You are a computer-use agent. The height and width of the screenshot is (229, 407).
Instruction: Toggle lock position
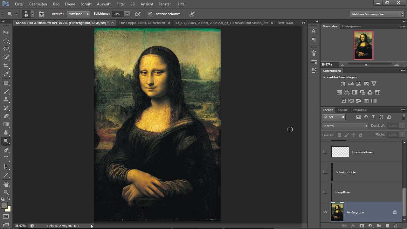coord(354,135)
